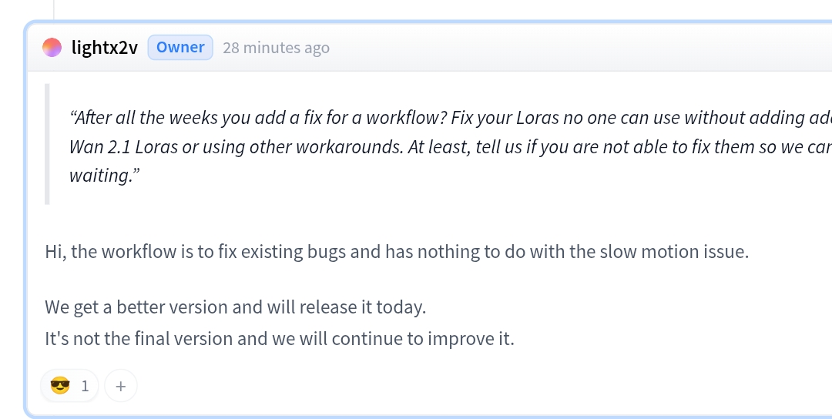Click the reaction count number 1
The height and width of the screenshot is (419, 832).
coord(85,386)
